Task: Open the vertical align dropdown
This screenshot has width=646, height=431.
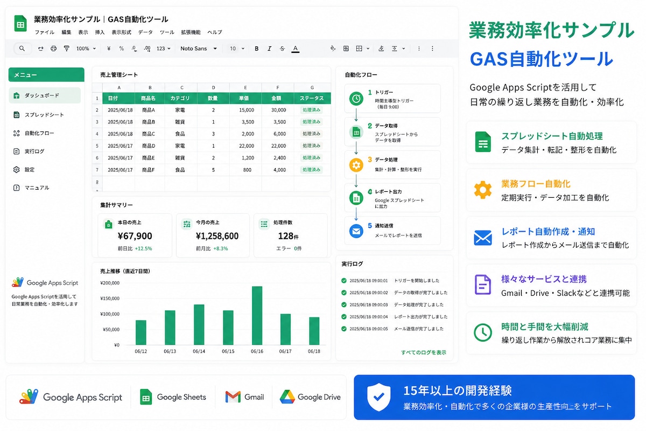Action: [398, 48]
